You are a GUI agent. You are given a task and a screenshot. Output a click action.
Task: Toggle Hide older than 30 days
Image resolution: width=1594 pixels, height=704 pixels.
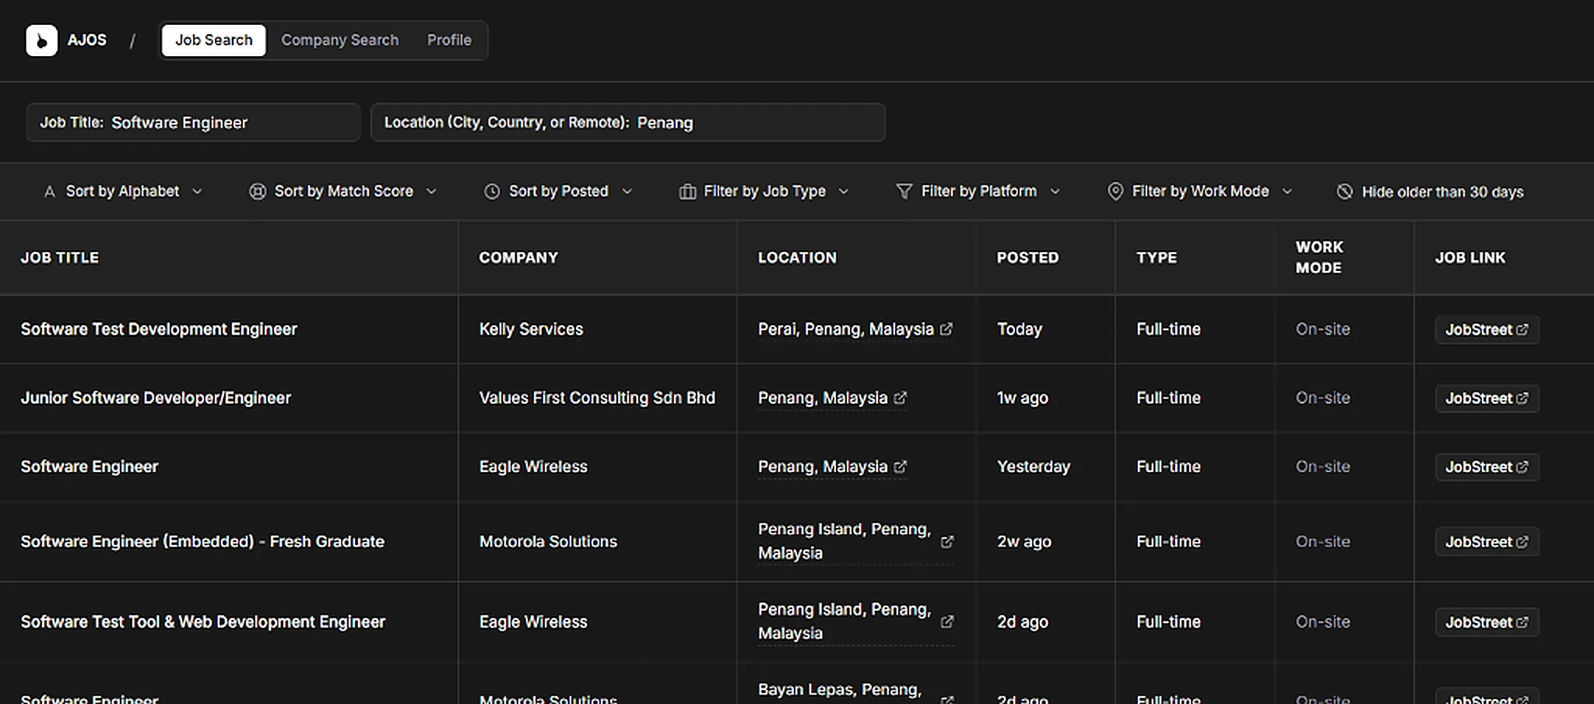point(1431,192)
